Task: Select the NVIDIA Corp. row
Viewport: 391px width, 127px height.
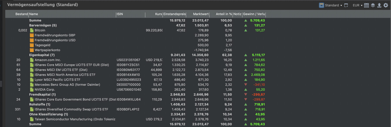Action: [45, 90]
